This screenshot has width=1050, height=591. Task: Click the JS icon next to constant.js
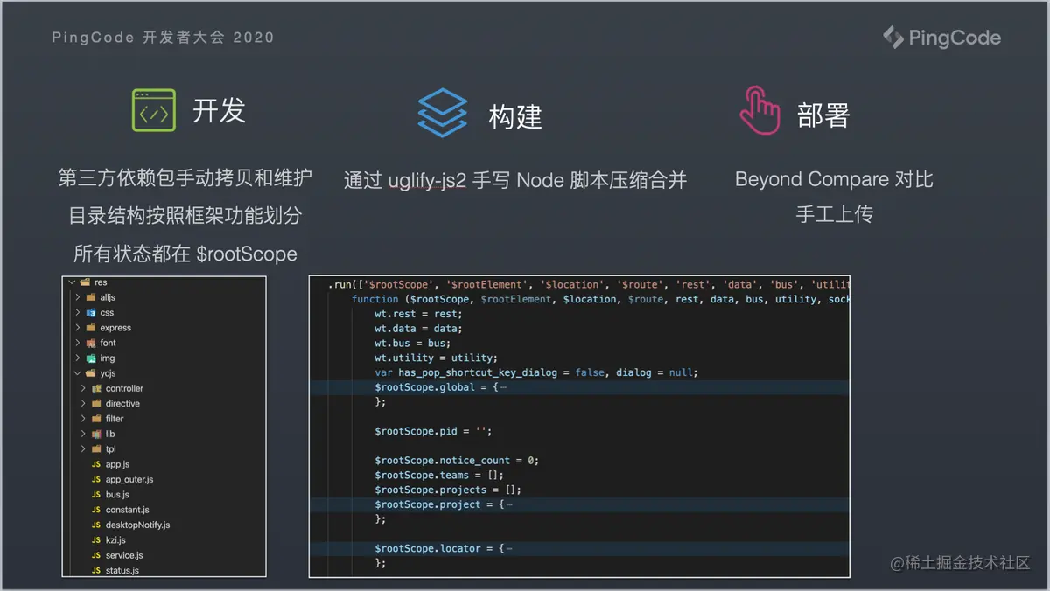(96, 510)
